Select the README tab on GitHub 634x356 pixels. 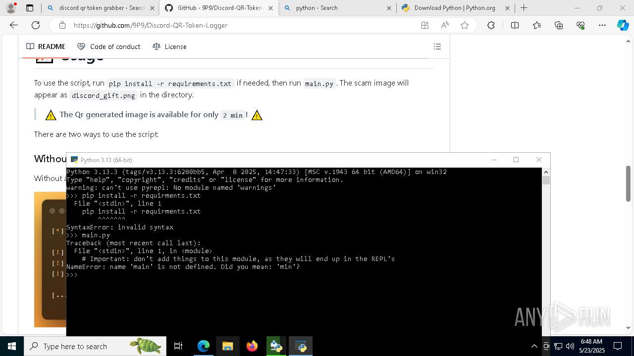46,46
